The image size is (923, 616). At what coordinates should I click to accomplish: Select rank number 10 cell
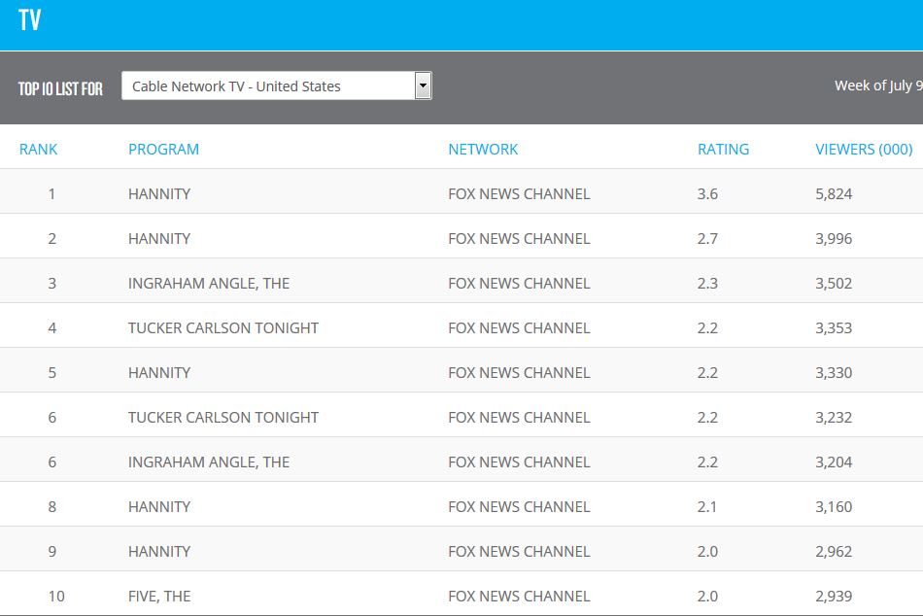[56, 597]
